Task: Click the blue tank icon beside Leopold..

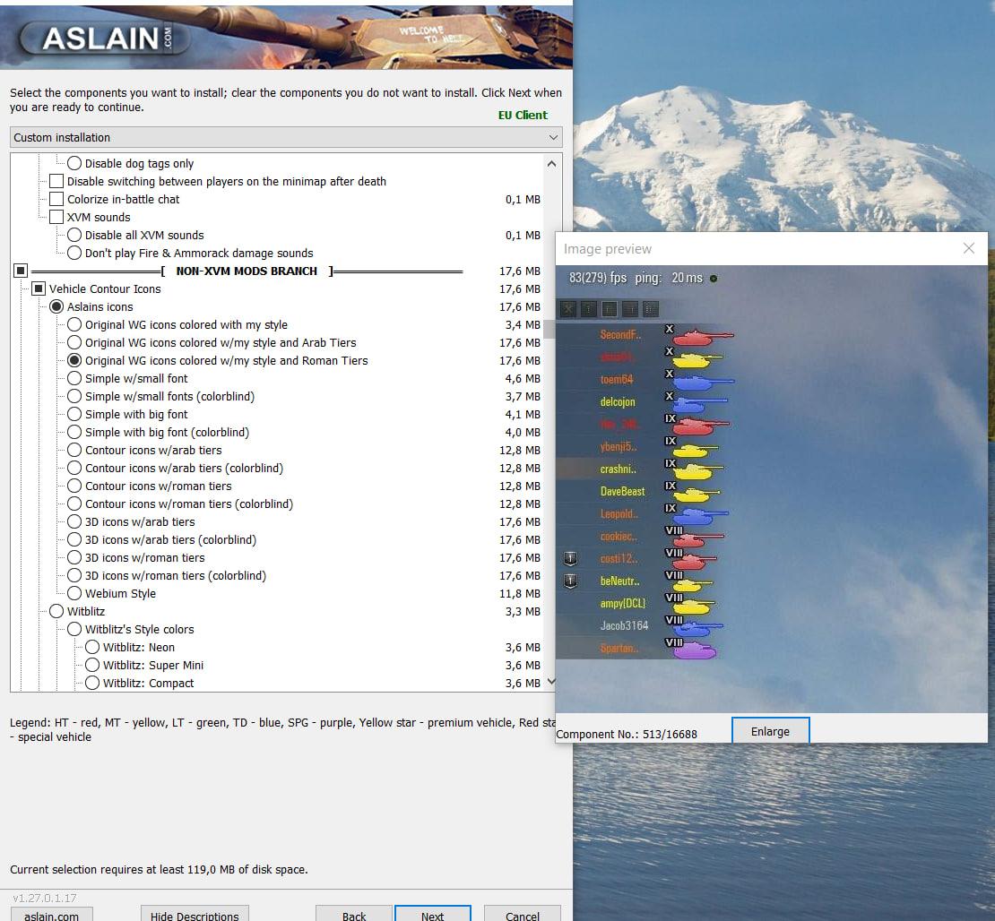Action: pos(701,516)
